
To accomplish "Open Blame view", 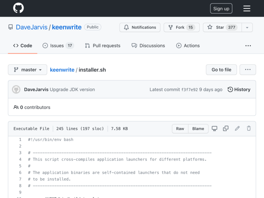I will click(198, 129).
